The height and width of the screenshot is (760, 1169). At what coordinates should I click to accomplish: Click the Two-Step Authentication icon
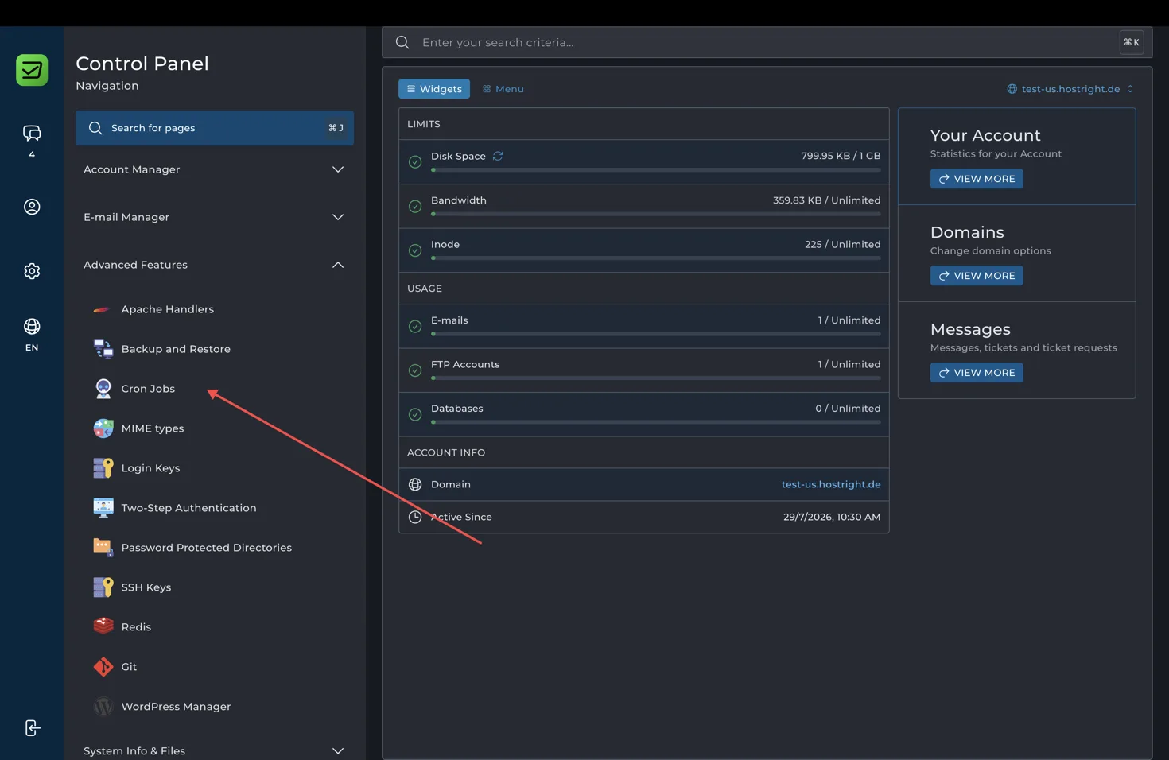tap(103, 508)
